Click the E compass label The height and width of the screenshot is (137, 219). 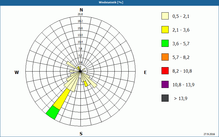pos(145,72)
